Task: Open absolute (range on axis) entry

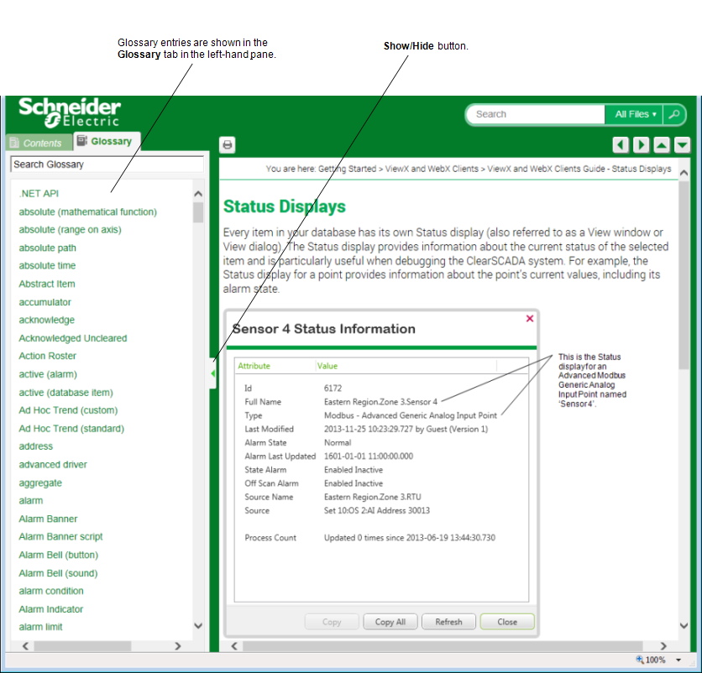Action: [70, 230]
